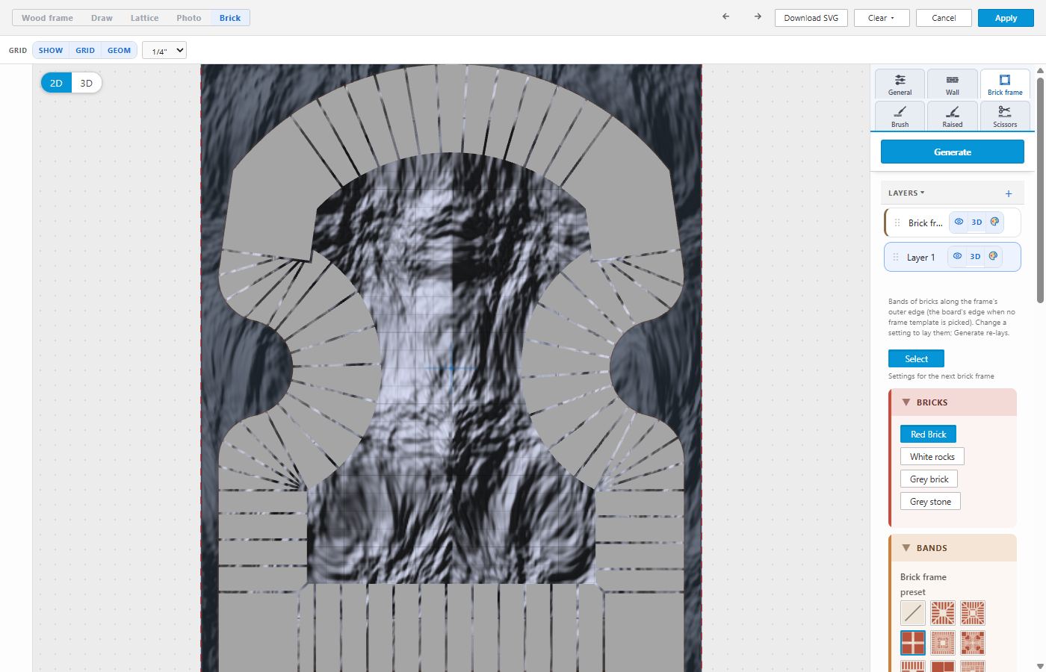Choose the Red Brick material
This screenshot has width=1046, height=672.
click(x=928, y=434)
